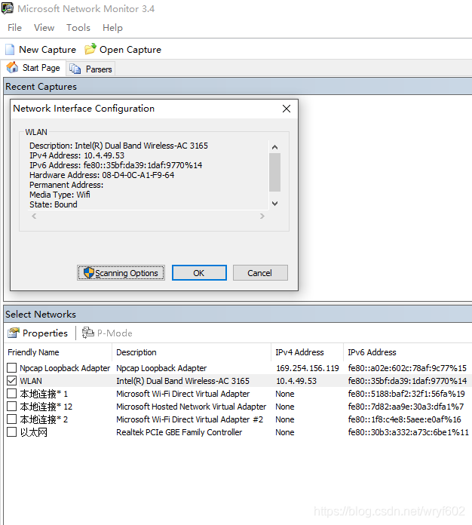The image size is (472, 525).
Task: Click the Properties label in Select Networks
Action: coord(45,333)
